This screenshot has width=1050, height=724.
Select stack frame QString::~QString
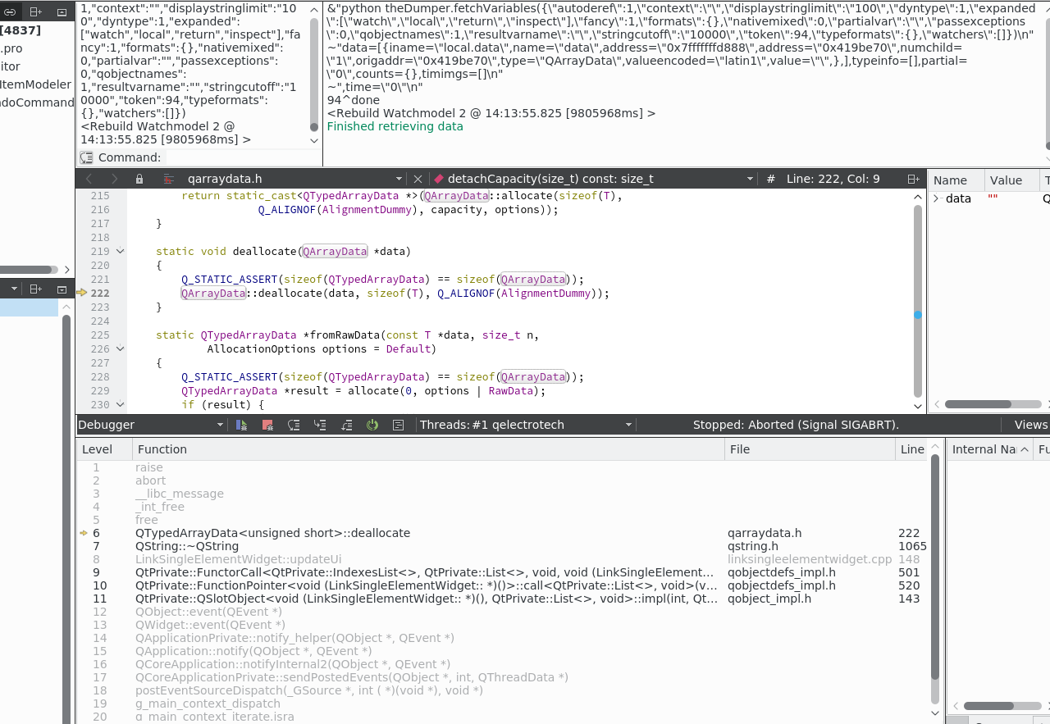pos(187,546)
